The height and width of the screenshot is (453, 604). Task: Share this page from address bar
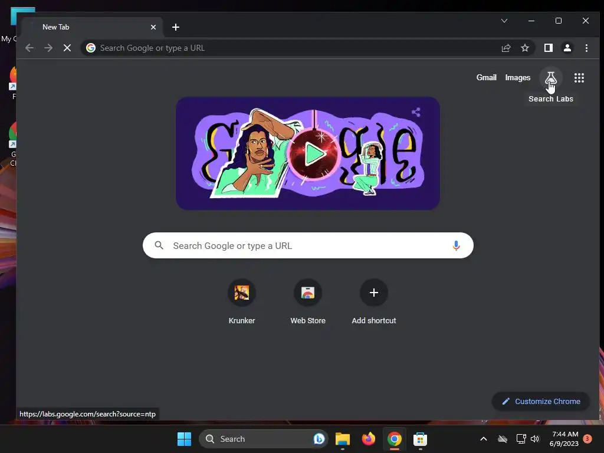(x=505, y=48)
